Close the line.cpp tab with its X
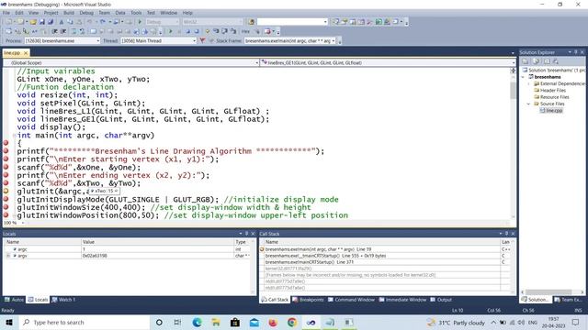The width and height of the screenshot is (588, 330). 26,53
